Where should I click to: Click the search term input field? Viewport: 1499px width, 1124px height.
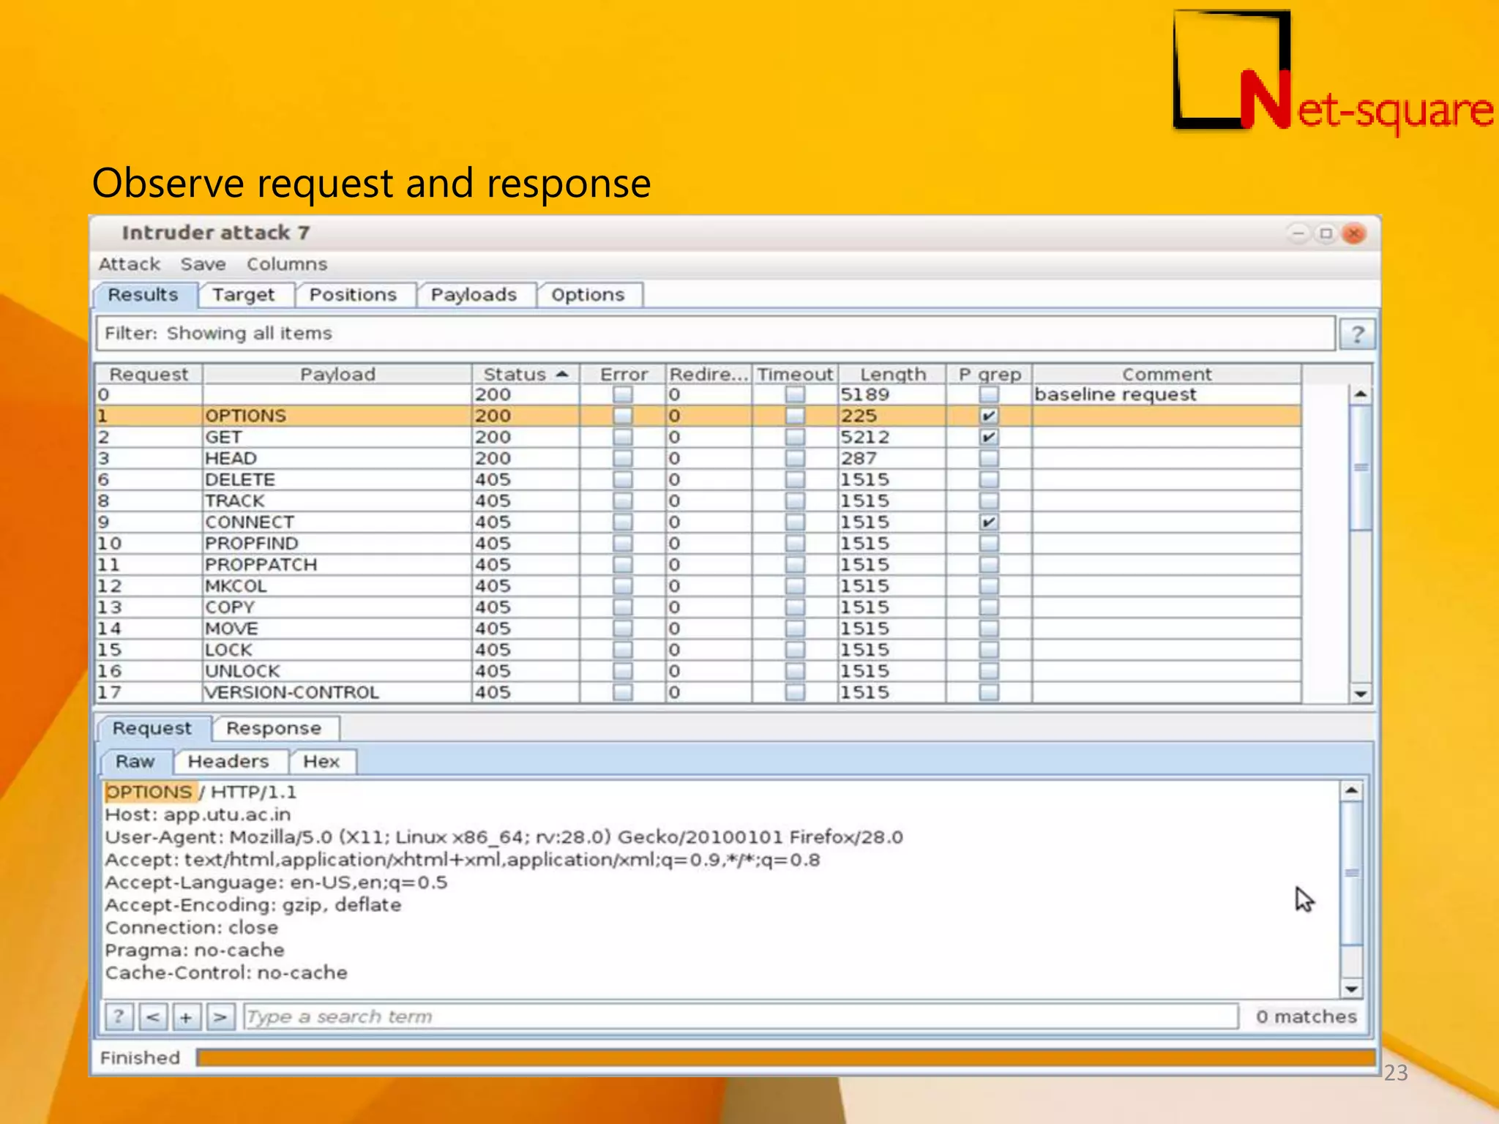[x=740, y=1016]
